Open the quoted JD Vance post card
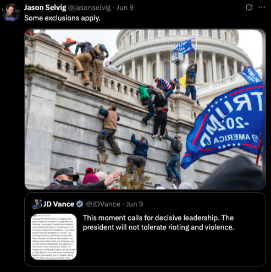The height and width of the screenshot is (272, 271). [x=145, y=229]
